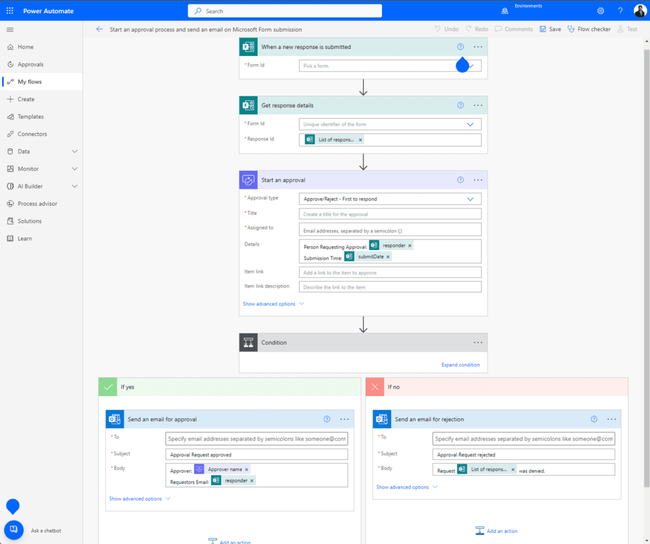
Task: Open the Microsoft app launcher waffle
Action: click(x=9, y=10)
